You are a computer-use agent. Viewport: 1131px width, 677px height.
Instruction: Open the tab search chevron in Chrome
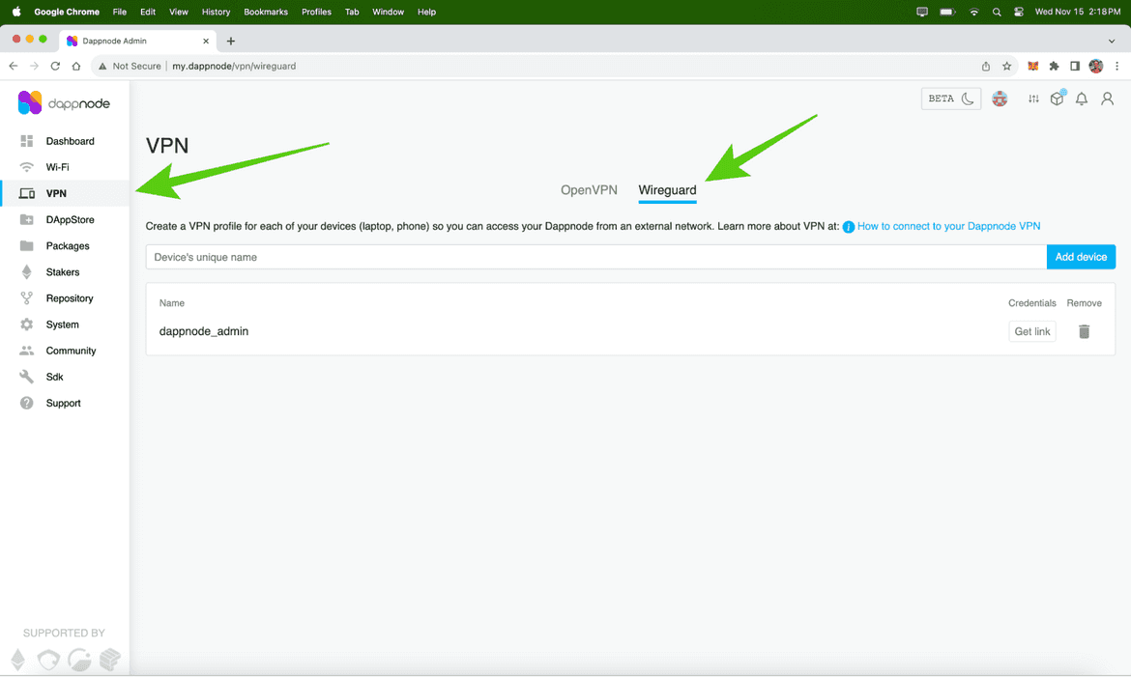1110,41
